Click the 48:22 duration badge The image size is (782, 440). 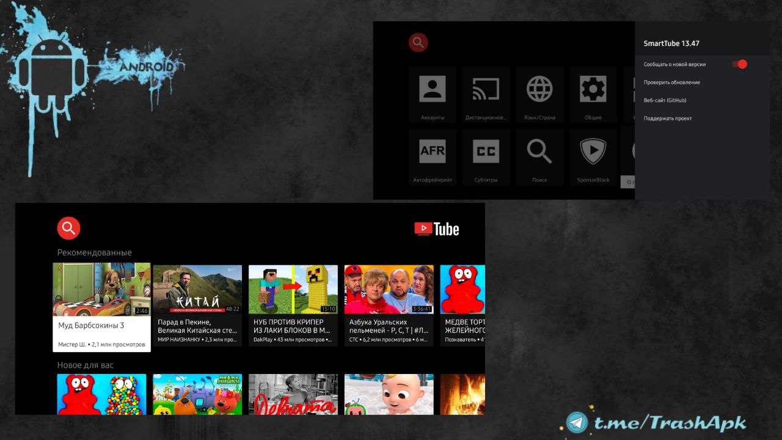click(233, 309)
